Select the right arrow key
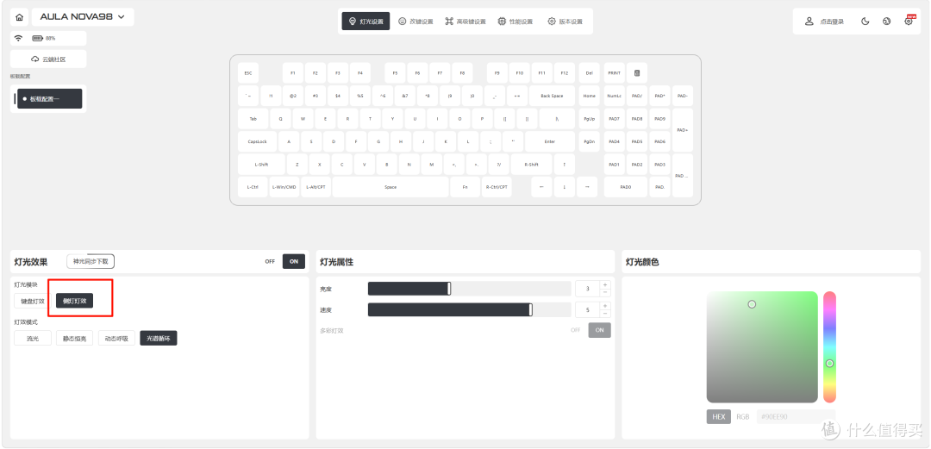 [587, 187]
